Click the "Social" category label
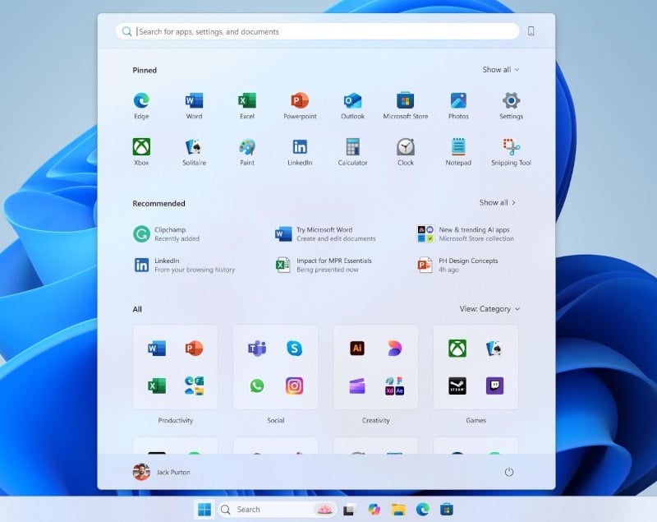Image resolution: width=657 pixels, height=522 pixels. pyautogui.click(x=276, y=420)
